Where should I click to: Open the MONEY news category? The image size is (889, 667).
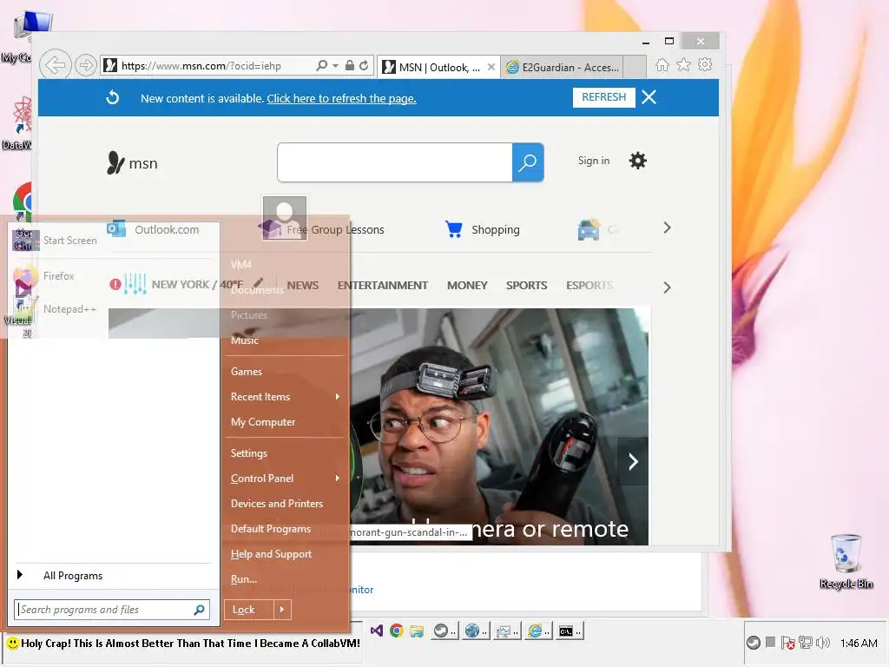[x=467, y=285]
